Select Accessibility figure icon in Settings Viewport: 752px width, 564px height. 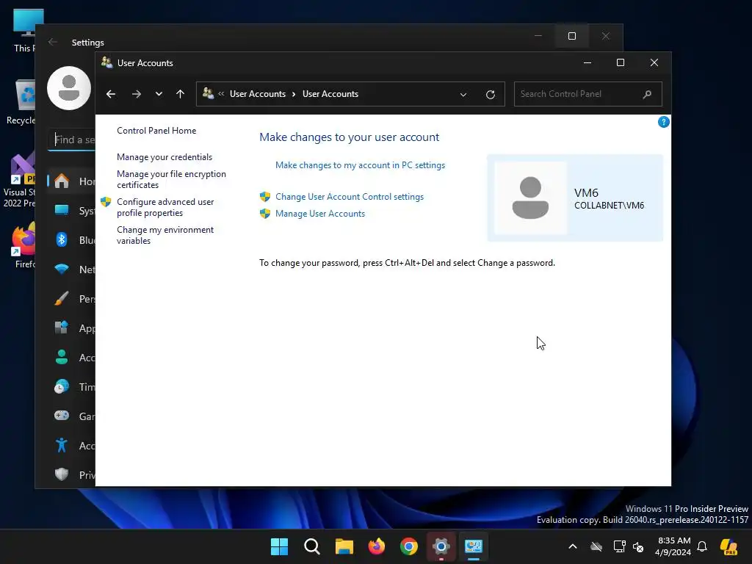click(62, 446)
